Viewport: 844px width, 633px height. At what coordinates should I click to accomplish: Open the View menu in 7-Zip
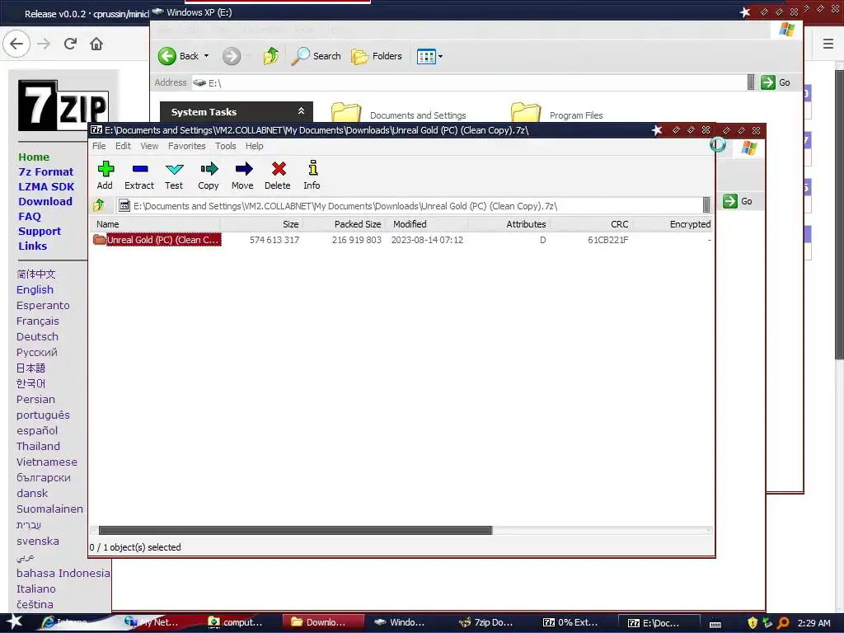[149, 146]
